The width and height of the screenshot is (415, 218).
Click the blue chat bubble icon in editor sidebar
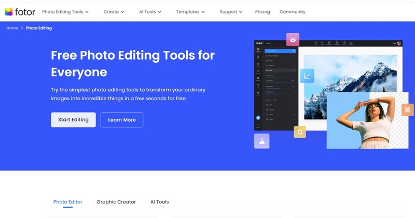(258, 118)
